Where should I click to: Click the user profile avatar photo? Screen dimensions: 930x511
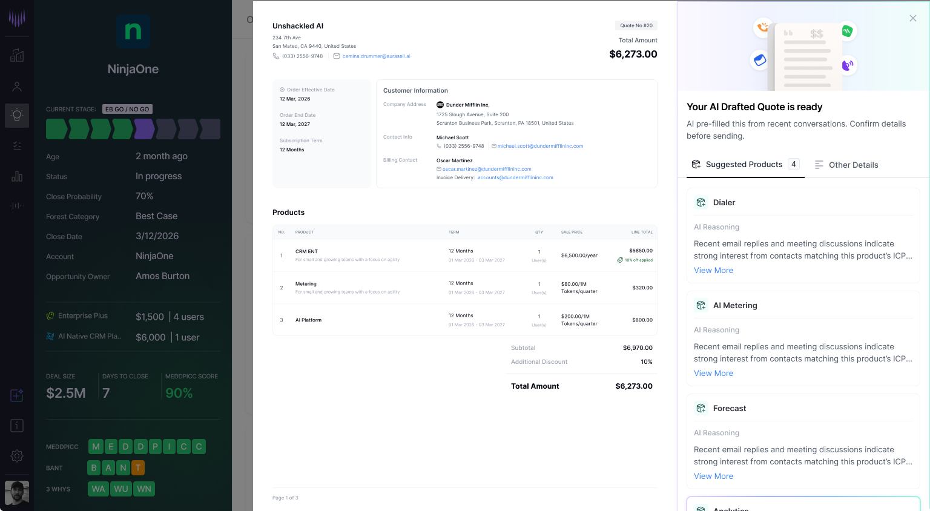pos(17,493)
